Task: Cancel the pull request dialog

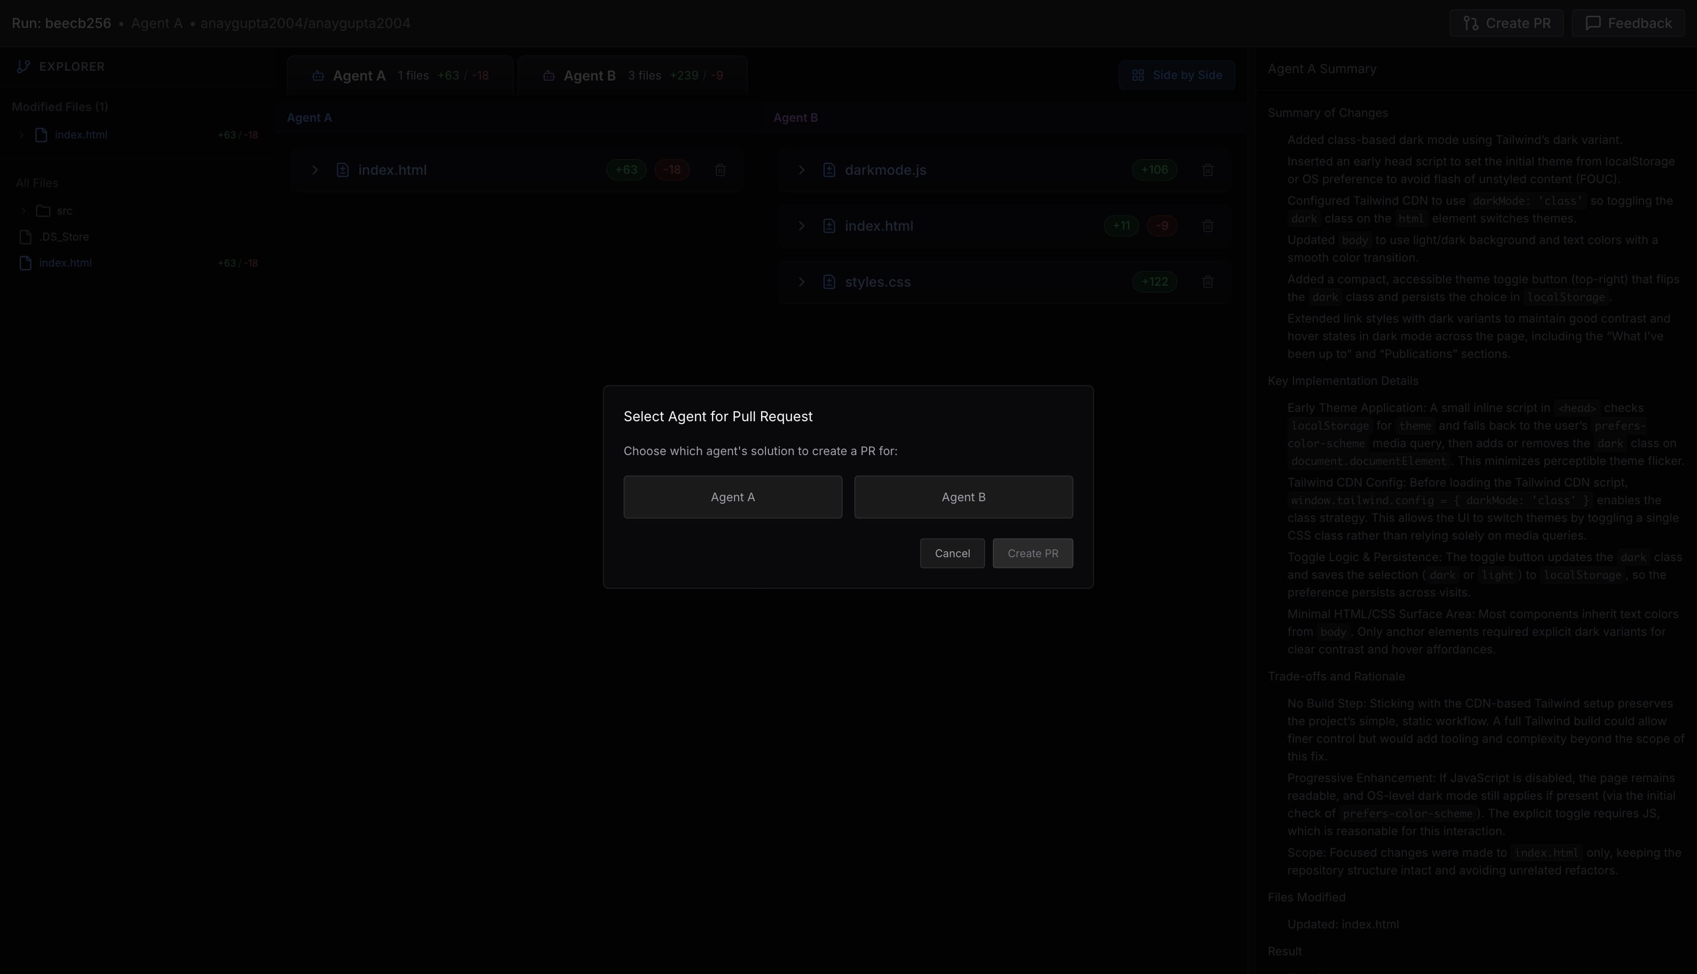Action: tap(952, 553)
